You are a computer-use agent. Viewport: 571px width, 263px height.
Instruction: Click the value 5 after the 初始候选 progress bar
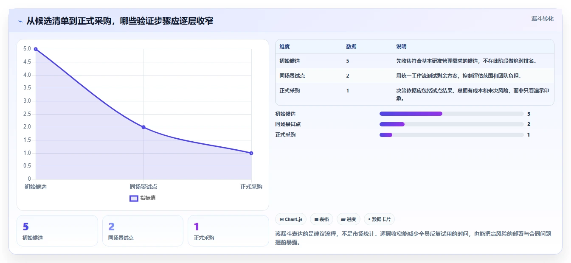529,114
